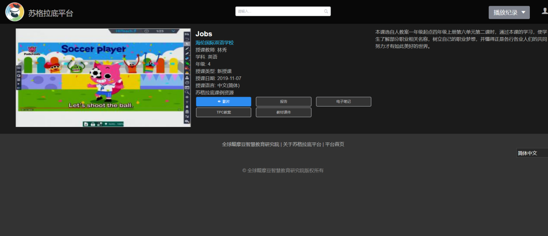
Task: Open the 海伦国际双语学校 school link
Action: coord(214,43)
